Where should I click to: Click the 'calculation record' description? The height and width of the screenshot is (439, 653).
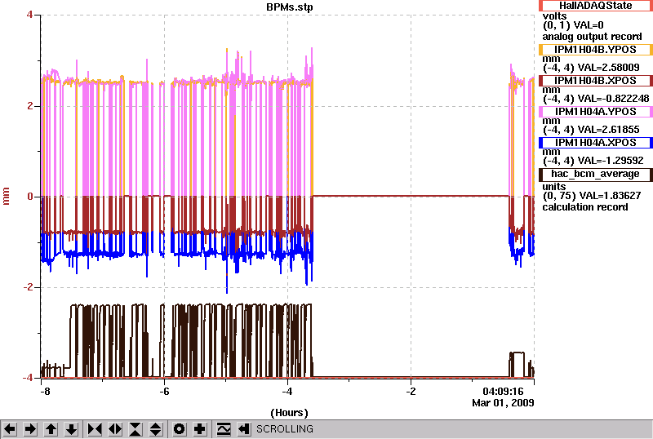coord(585,207)
